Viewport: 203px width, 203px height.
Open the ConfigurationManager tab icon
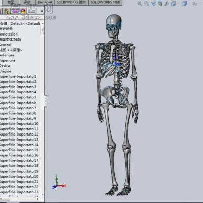(x=7, y=11)
